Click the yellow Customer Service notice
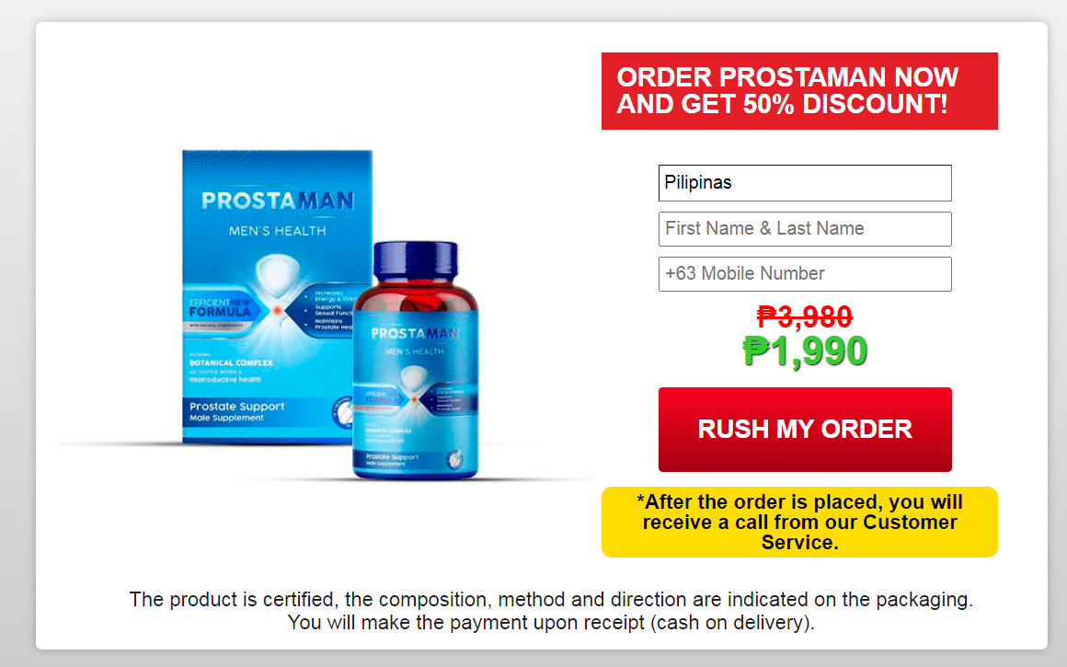 pos(799,522)
